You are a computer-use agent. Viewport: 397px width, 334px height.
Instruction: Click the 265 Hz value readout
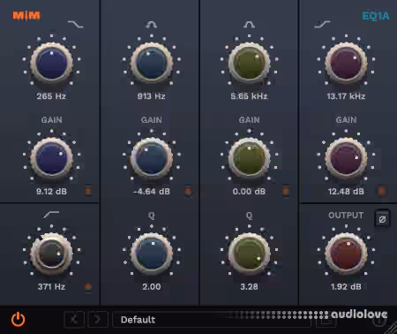point(51,96)
